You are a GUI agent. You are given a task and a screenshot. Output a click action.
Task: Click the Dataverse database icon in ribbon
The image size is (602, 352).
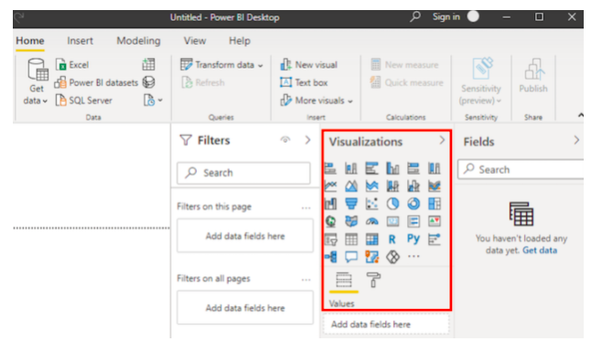pyautogui.click(x=148, y=82)
